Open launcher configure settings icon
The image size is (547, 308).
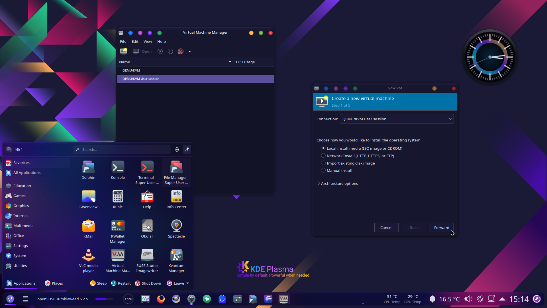point(177,149)
